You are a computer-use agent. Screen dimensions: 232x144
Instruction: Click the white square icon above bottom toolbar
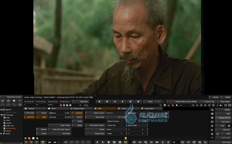(33, 138)
